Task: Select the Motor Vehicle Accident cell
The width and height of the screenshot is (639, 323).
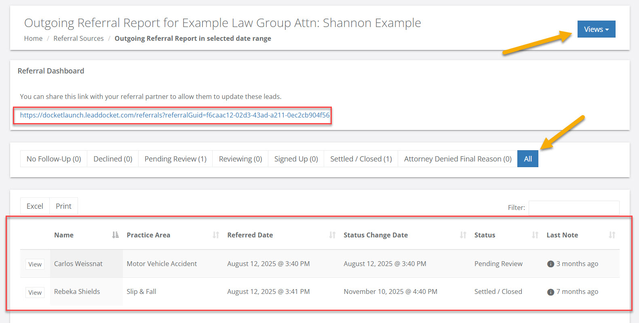Action: [x=173, y=264]
